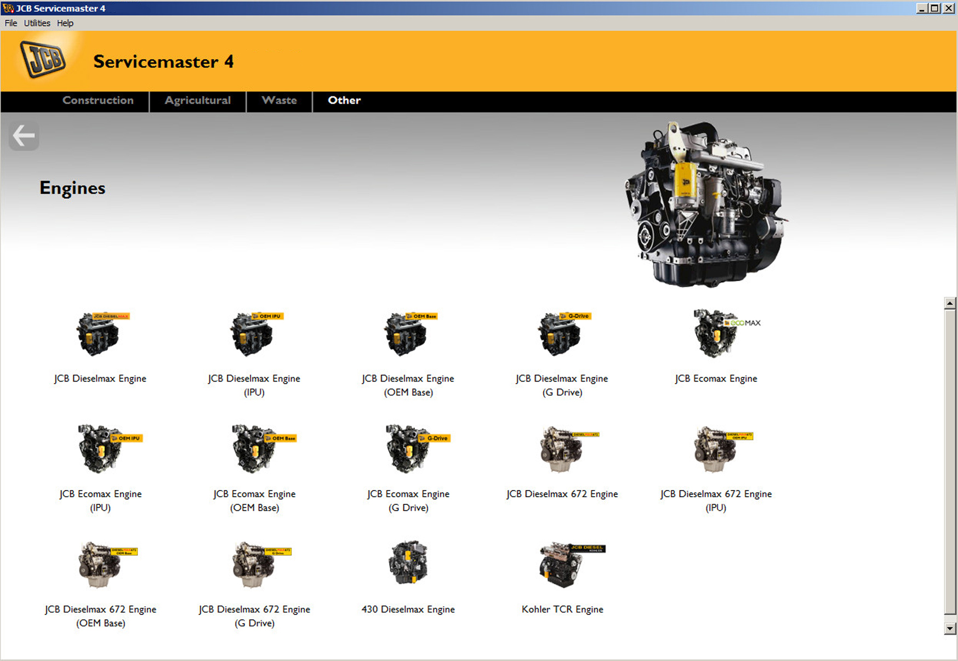
Task: Select the JCB Ecomax Engine (IPU) icon
Action: click(100, 449)
